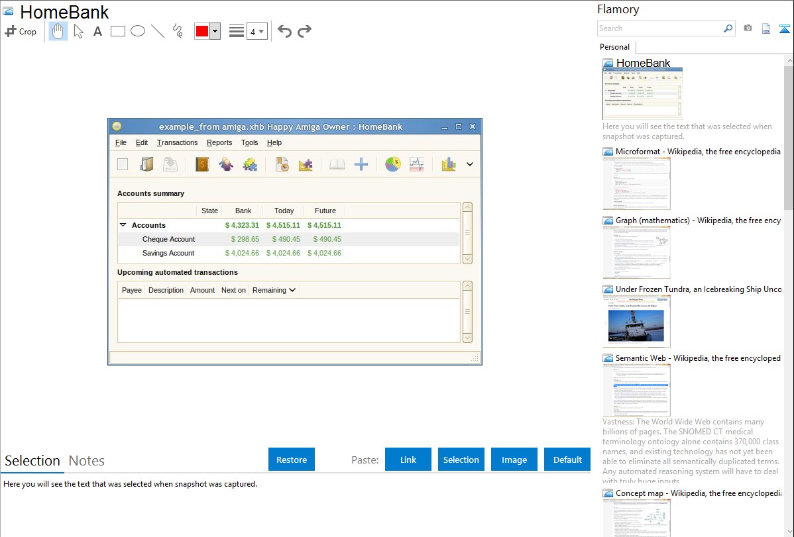The image size is (794, 537).
Task: Click the Remaining column header dropdown
Action: point(274,290)
